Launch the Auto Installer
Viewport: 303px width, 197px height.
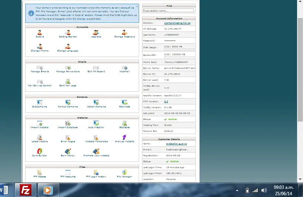click(x=96, y=123)
